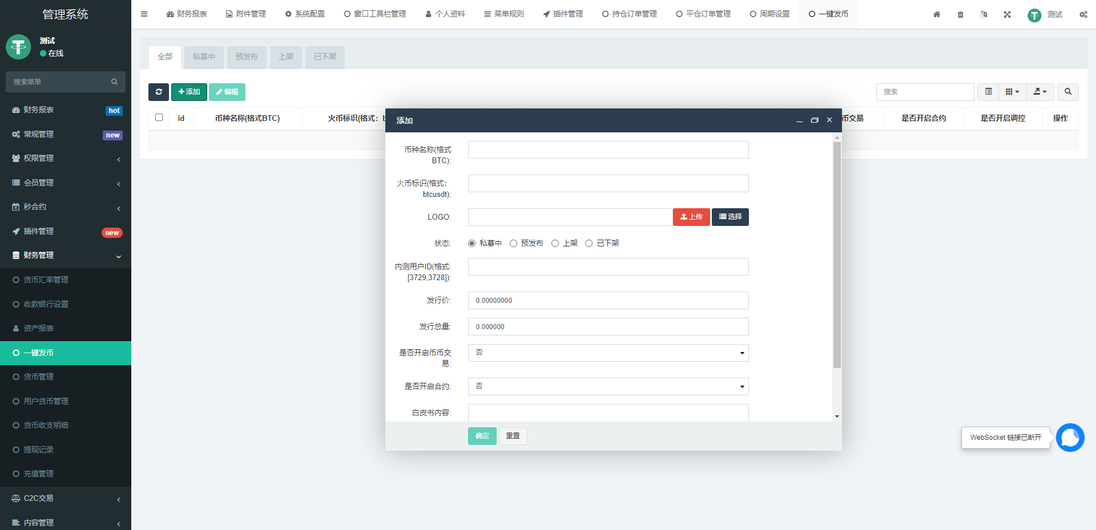Open 财务报表 in the sidebar
This screenshot has height=530, width=1096.
tap(66, 110)
